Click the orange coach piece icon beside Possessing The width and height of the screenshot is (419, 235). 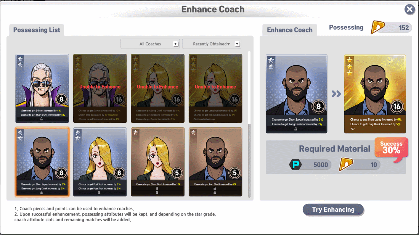(377, 27)
